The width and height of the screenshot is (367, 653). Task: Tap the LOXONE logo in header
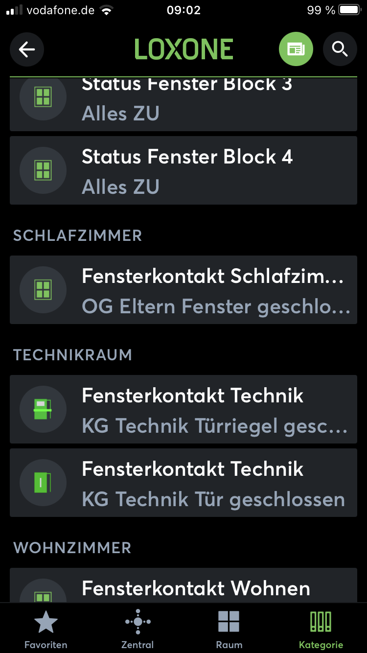[x=183, y=49]
